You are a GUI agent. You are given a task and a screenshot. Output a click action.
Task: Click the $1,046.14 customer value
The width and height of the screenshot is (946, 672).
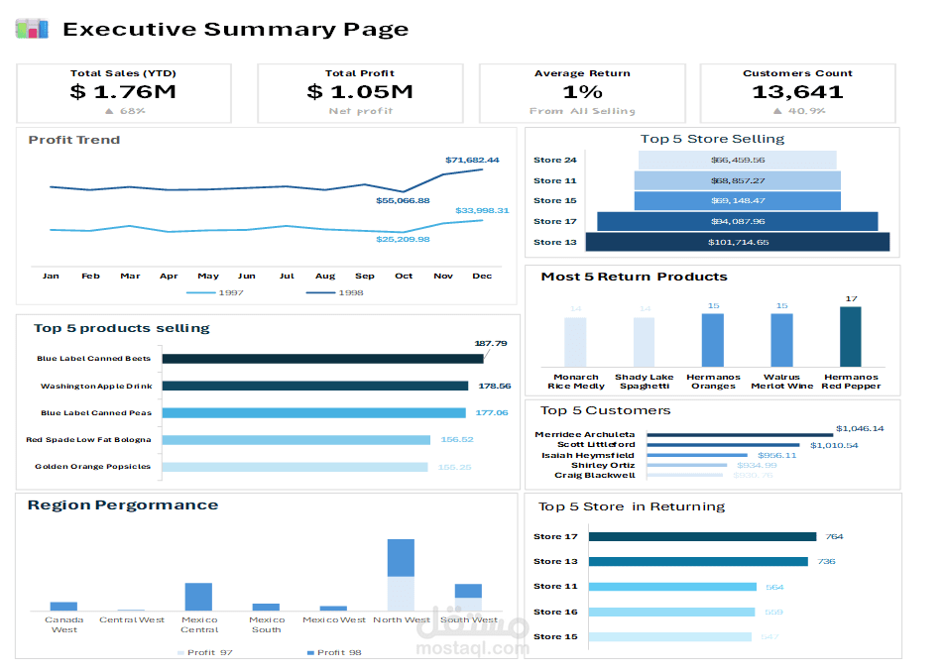(860, 429)
